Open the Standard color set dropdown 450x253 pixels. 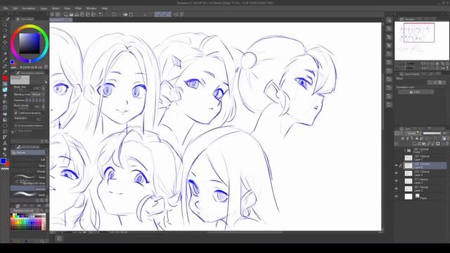click(x=25, y=211)
